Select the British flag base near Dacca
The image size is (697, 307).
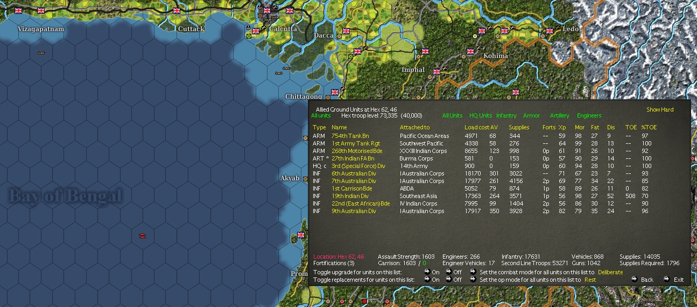[346, 31]
